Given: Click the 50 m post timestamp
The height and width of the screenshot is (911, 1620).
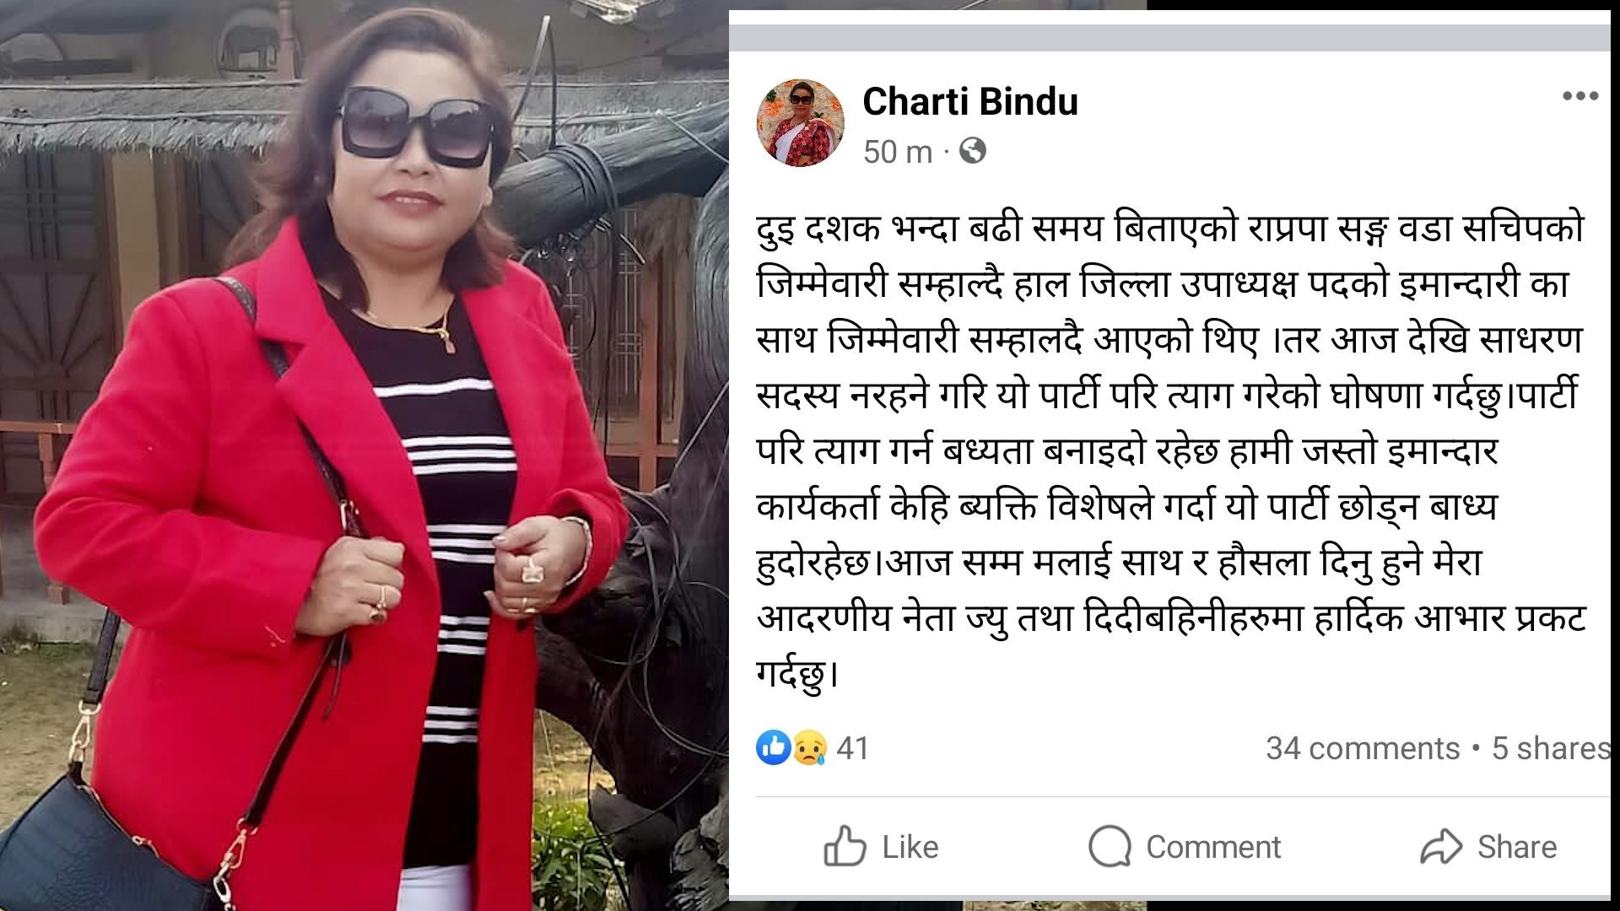Looking at the screenshot, I should [x=898, y=153].
